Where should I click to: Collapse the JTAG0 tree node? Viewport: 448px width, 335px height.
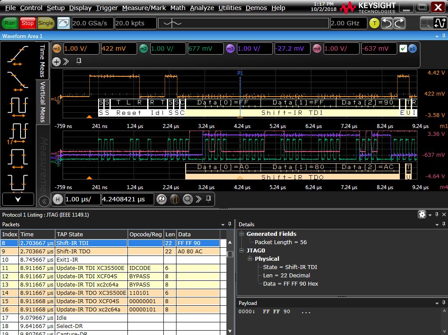pyautogui.click(x=241, y=251)
